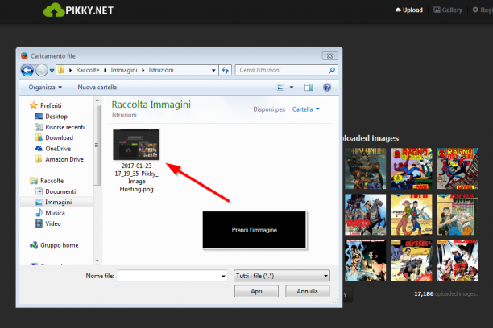493x328 pixels.
Task: Toggle the preview pane icon
Action: [309, 88]
